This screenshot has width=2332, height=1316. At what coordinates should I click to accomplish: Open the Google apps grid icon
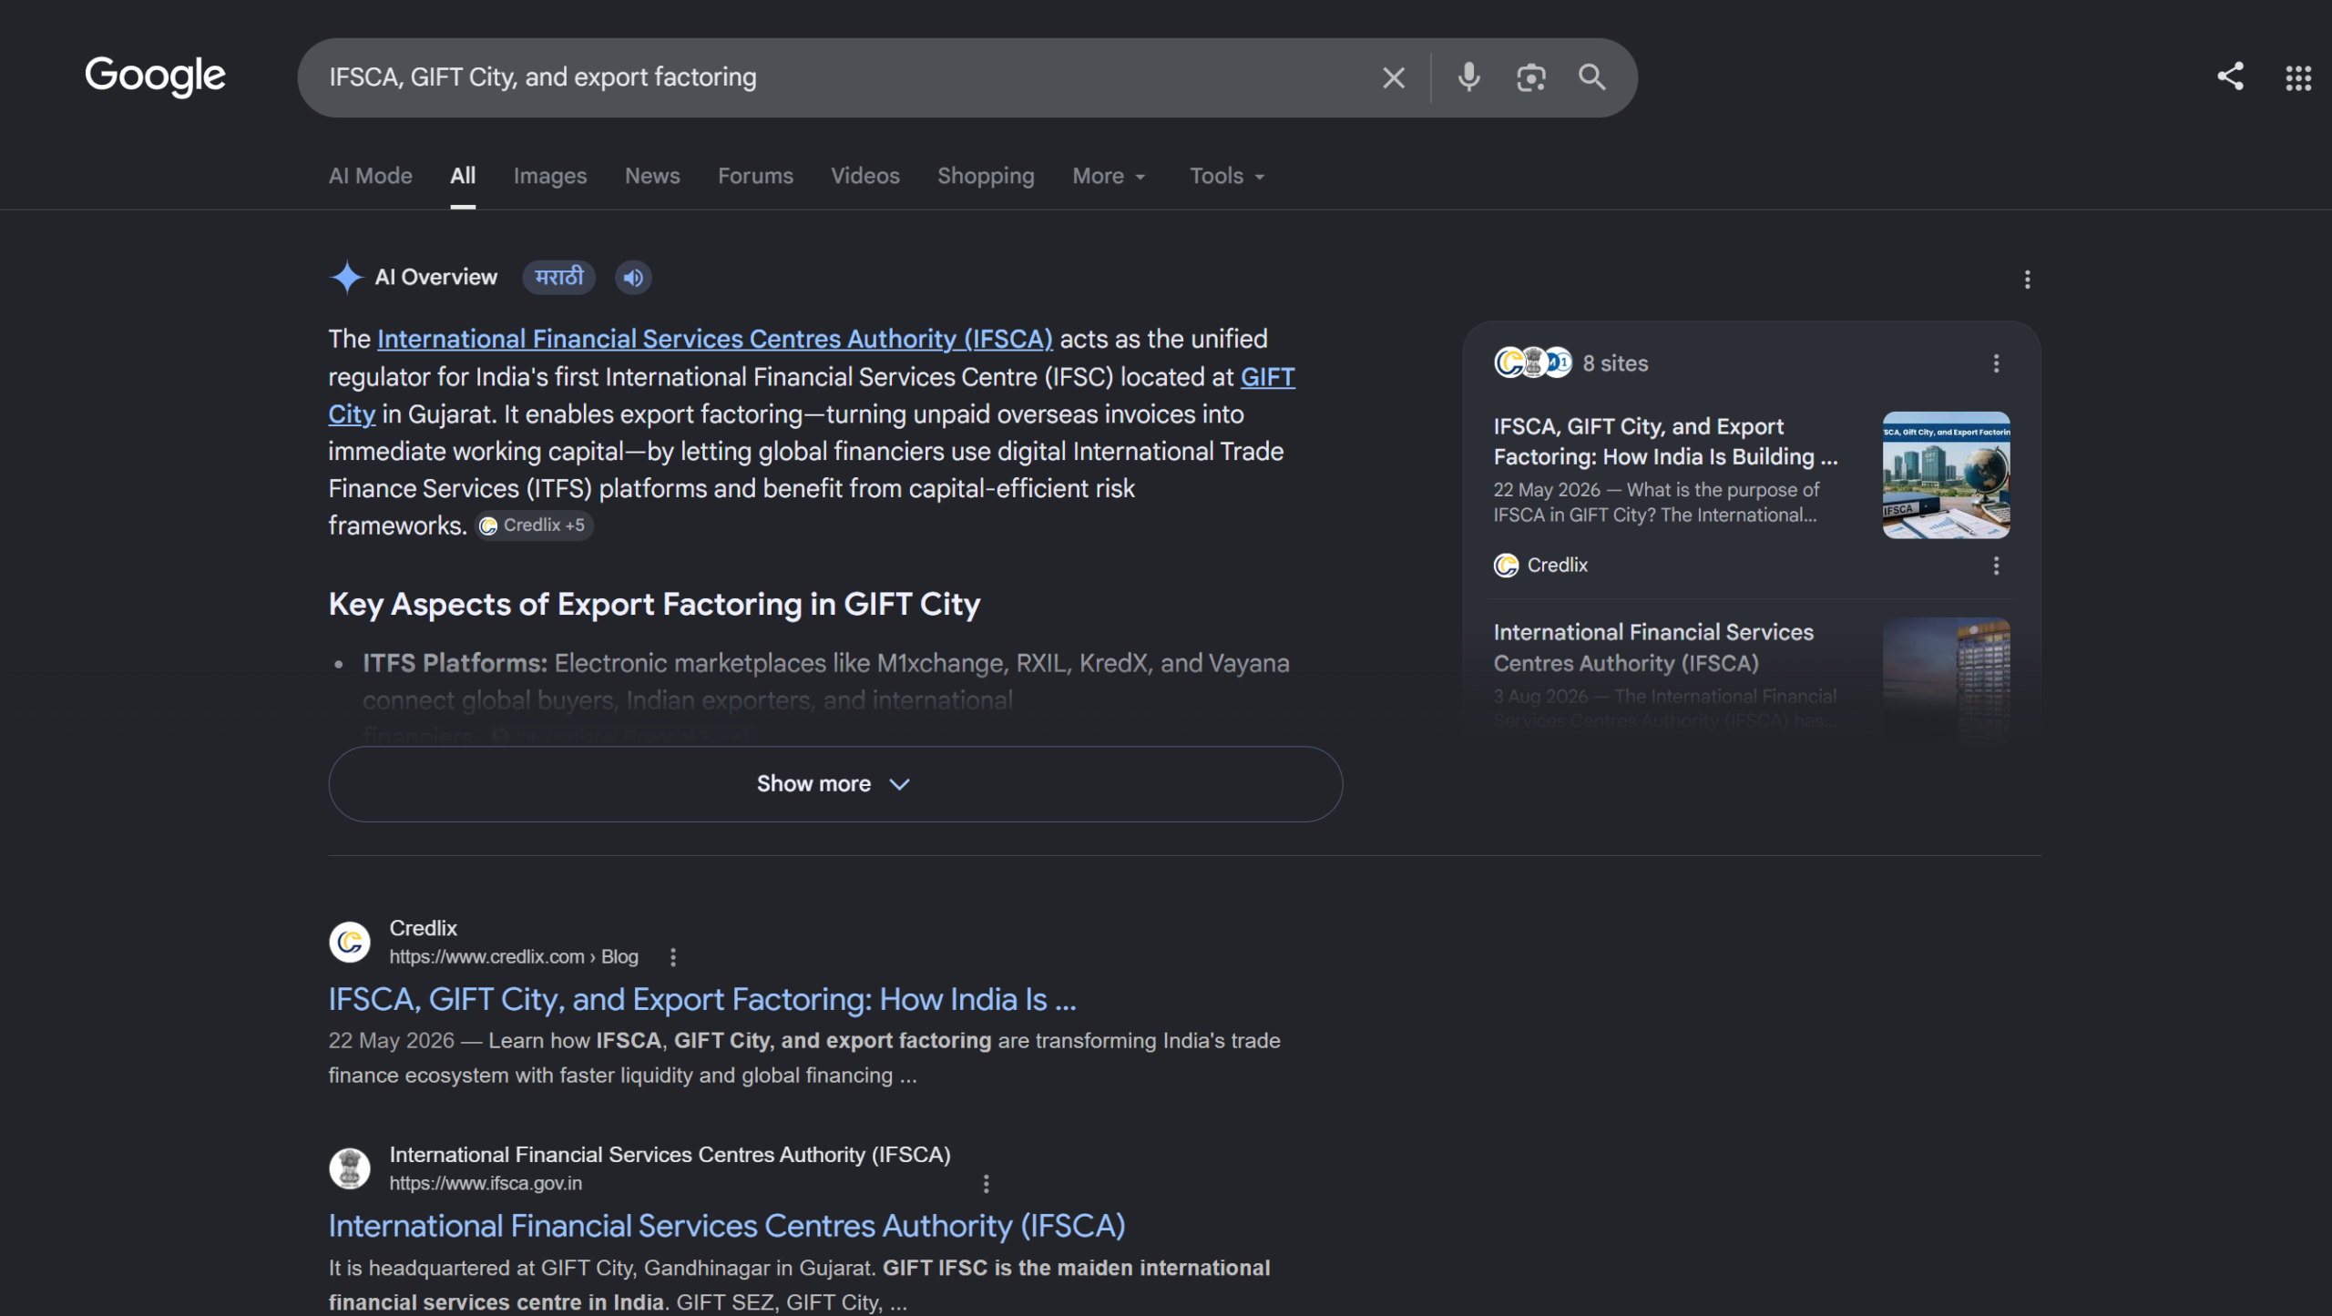coord(2298,78)
